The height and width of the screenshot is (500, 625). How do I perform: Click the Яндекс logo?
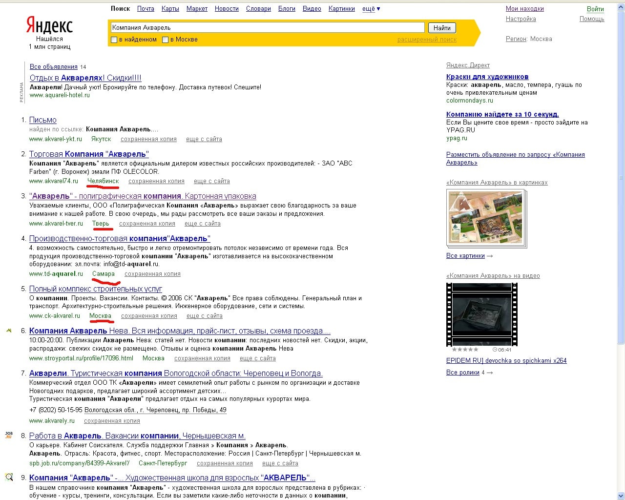[49, 25]
